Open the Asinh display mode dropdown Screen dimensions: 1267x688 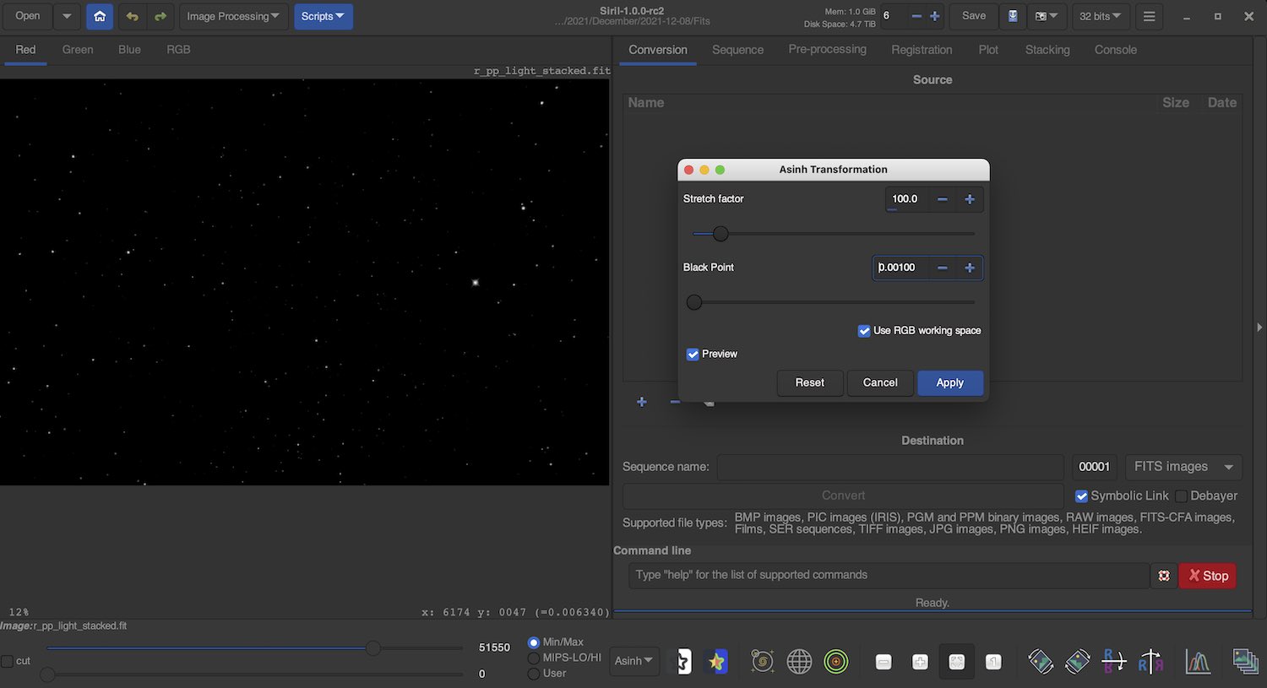click(633, 661)
